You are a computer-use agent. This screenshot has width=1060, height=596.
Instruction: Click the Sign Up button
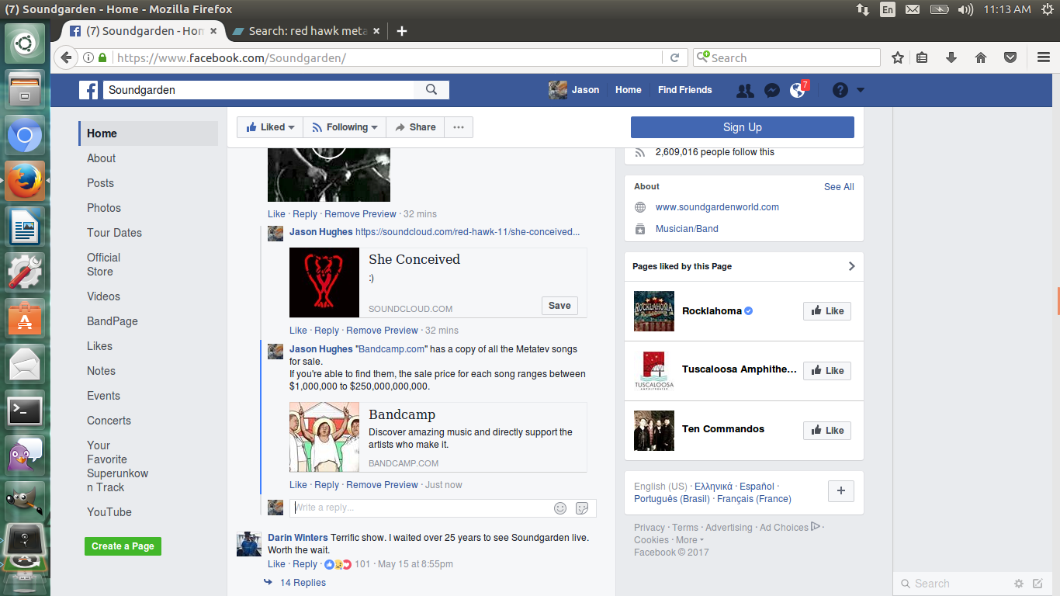coord(743,127)
